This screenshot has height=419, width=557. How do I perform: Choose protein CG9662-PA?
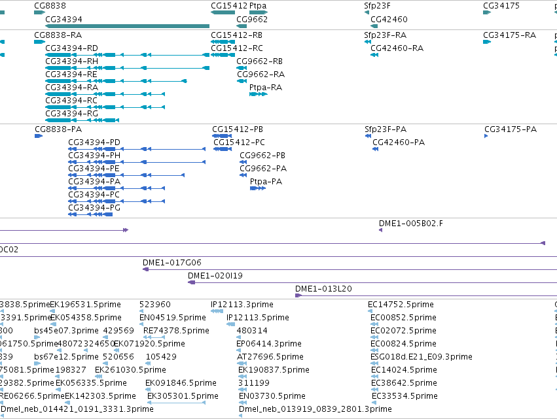pos(263,169)
